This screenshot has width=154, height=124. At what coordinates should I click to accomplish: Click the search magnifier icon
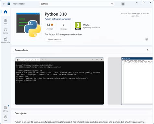point(112,4)
